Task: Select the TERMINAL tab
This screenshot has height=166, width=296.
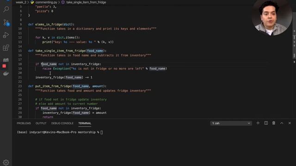Action: click(85, 123)
